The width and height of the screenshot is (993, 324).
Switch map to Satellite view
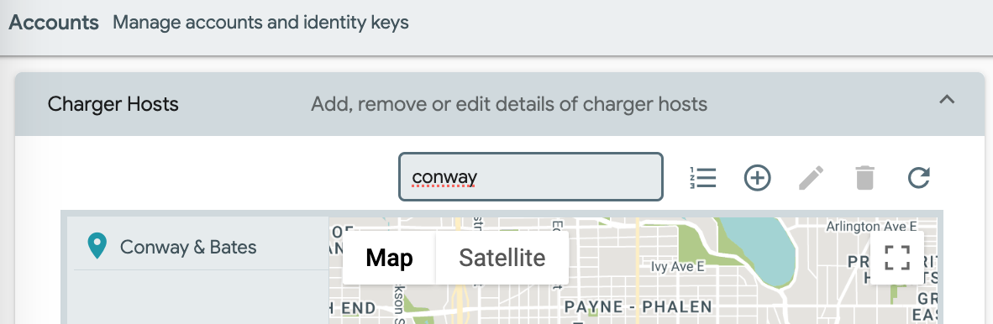pyautogui.click(x=502, y=258)
